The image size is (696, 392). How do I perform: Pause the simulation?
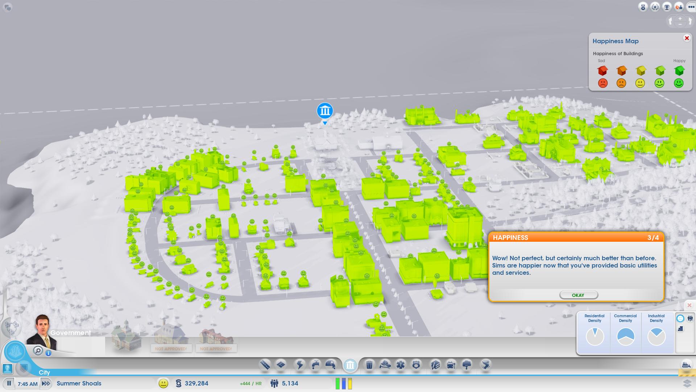[x=9, y=383]
